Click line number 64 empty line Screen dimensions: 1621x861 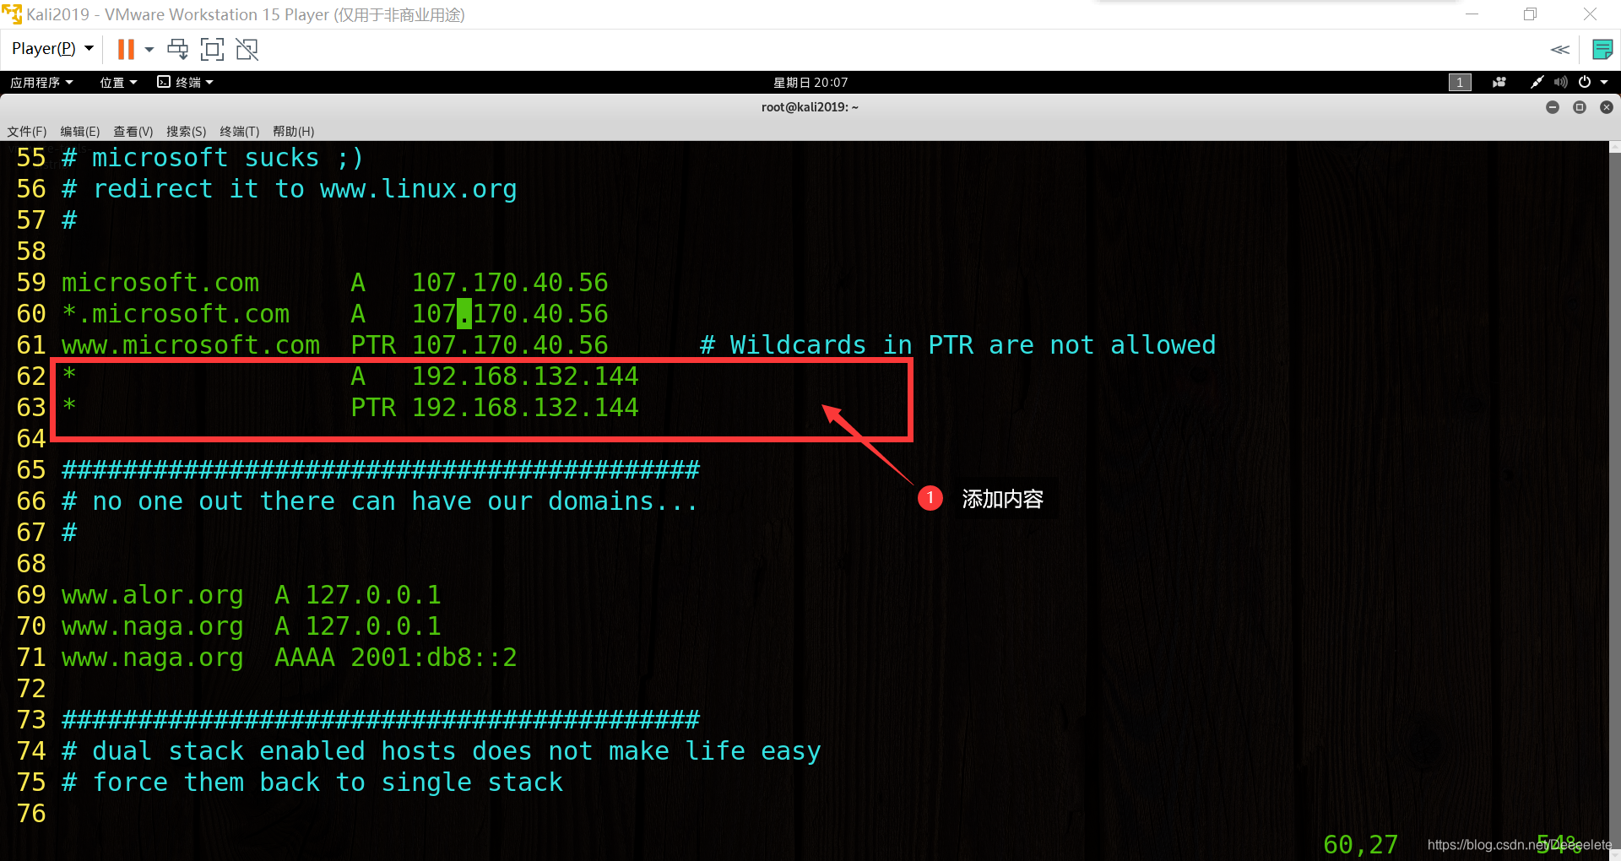tap(31, 439)
